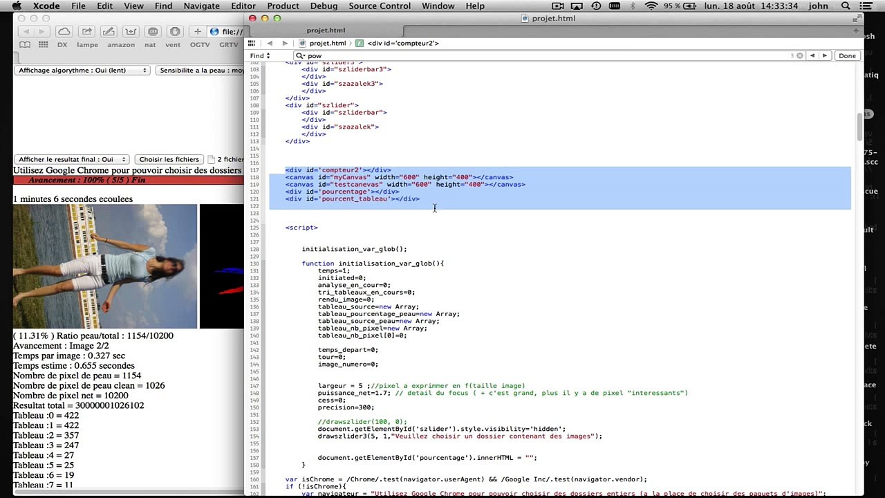Screen dimensions: 885x498
Task: Click the Share icon in Safari toolbar
Action: click(86, 32)
